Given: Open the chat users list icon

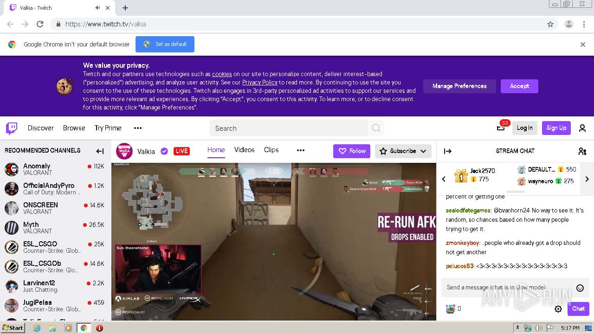Looking at the screenshot, I should (x=582, y=151).
